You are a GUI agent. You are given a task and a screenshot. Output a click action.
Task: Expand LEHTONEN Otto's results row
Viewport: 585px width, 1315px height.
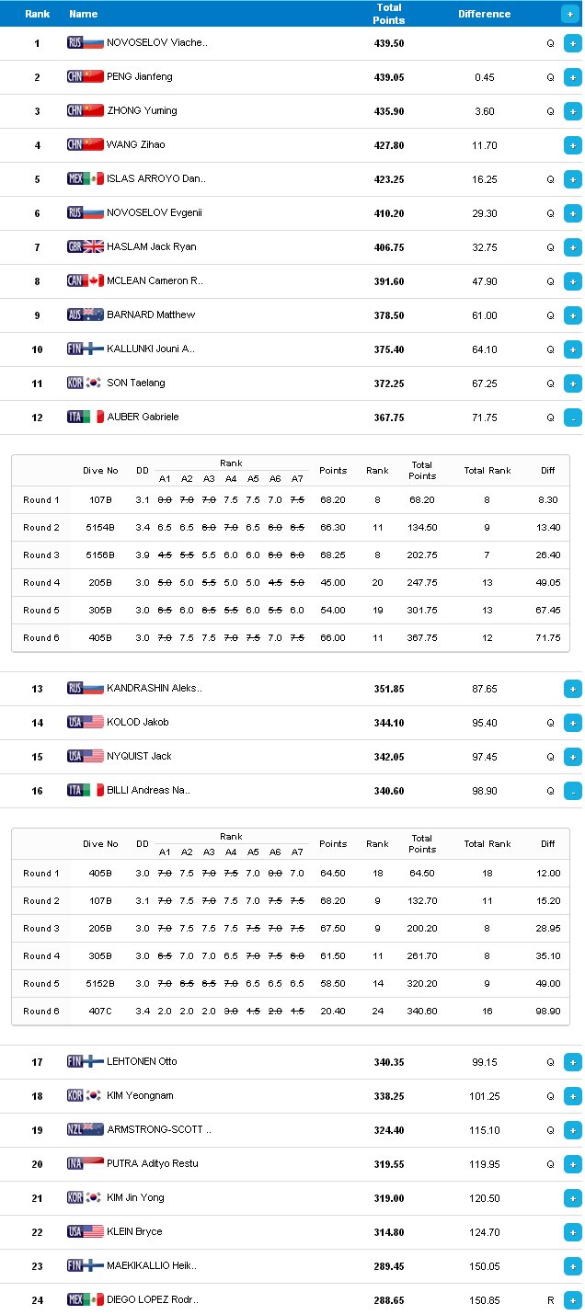point(572,1062)
